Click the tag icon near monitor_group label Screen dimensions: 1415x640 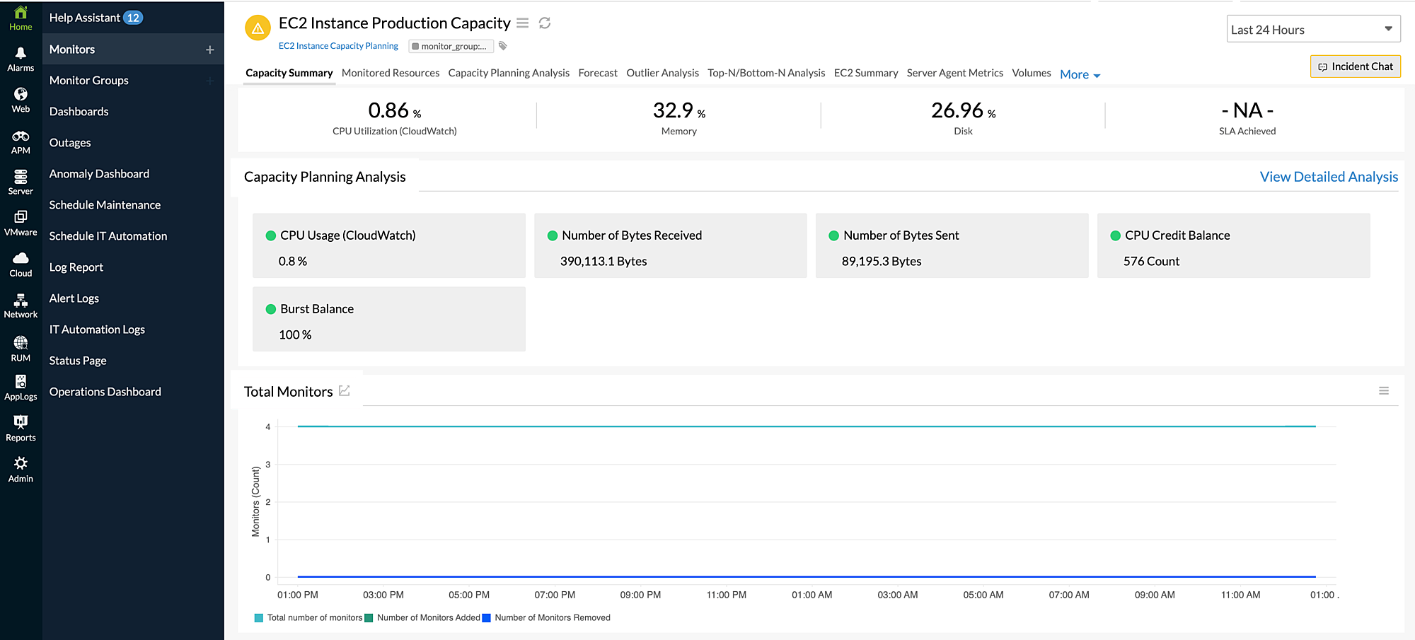tap(502, 45)
